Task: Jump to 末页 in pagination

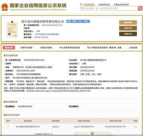Action: 108,134
